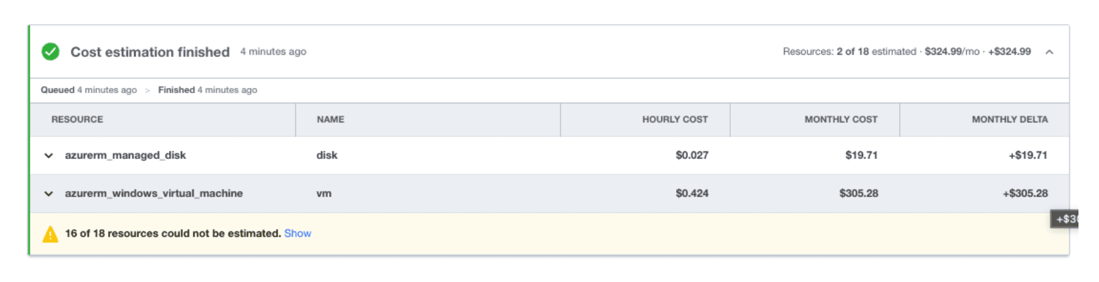1099x282 pixels.
Task: Collapse the cost estimation panel chevron
Action: (x=1049, y=52)
